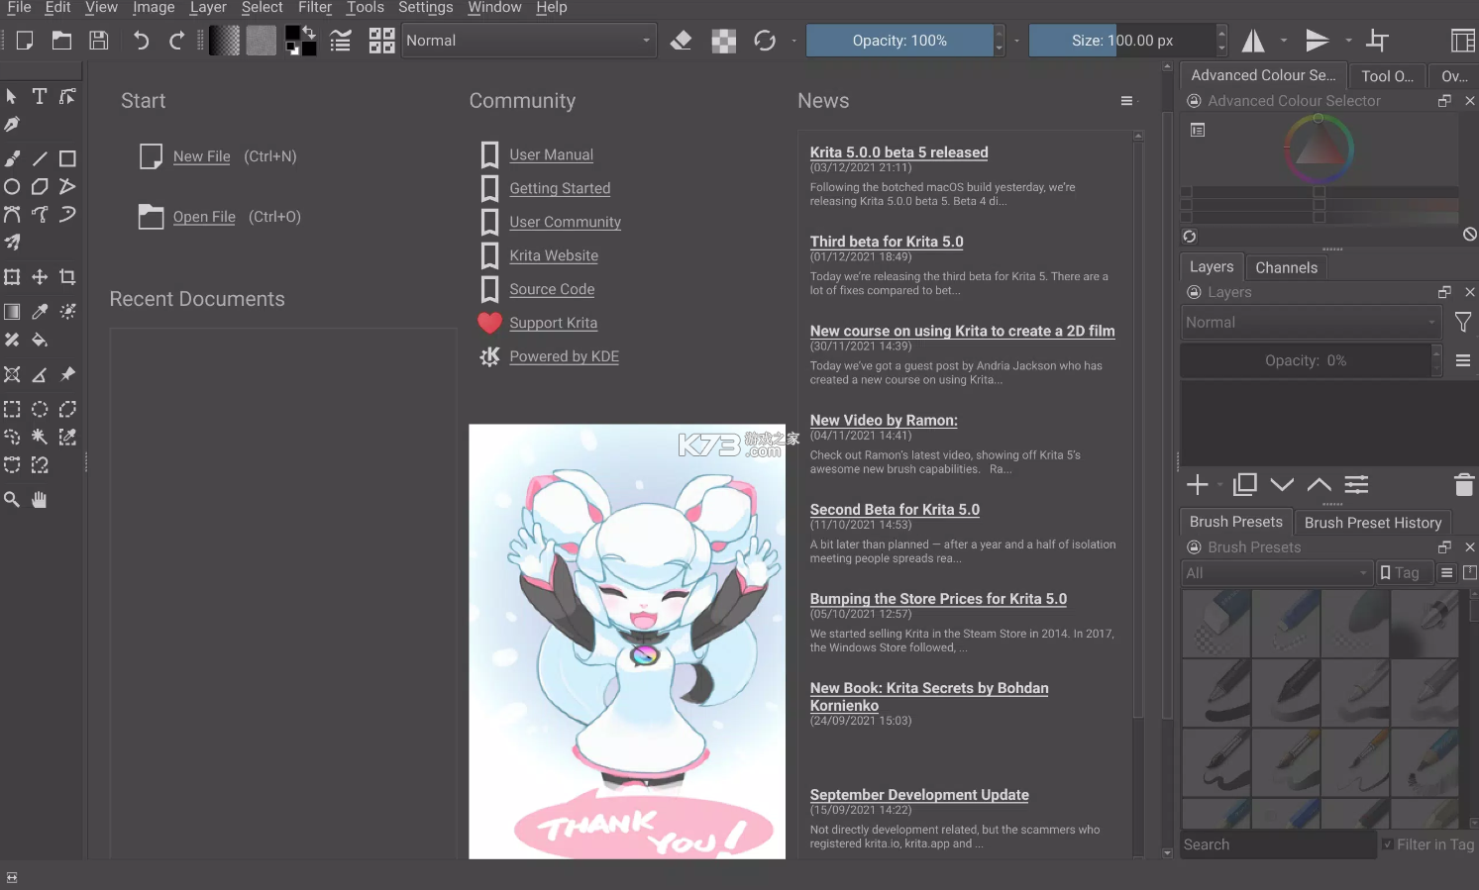Image resolution: width=1479 pixels, height=890 pixels.
Task: Open the brush settings editor icon
Action: [x=341, y=41]
